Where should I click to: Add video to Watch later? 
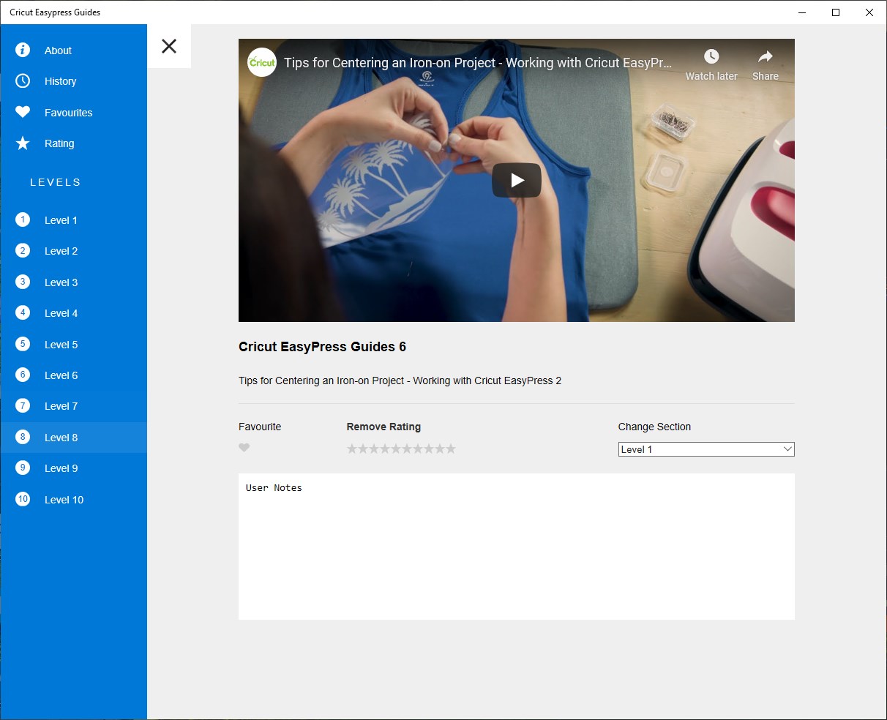[711, 64]
